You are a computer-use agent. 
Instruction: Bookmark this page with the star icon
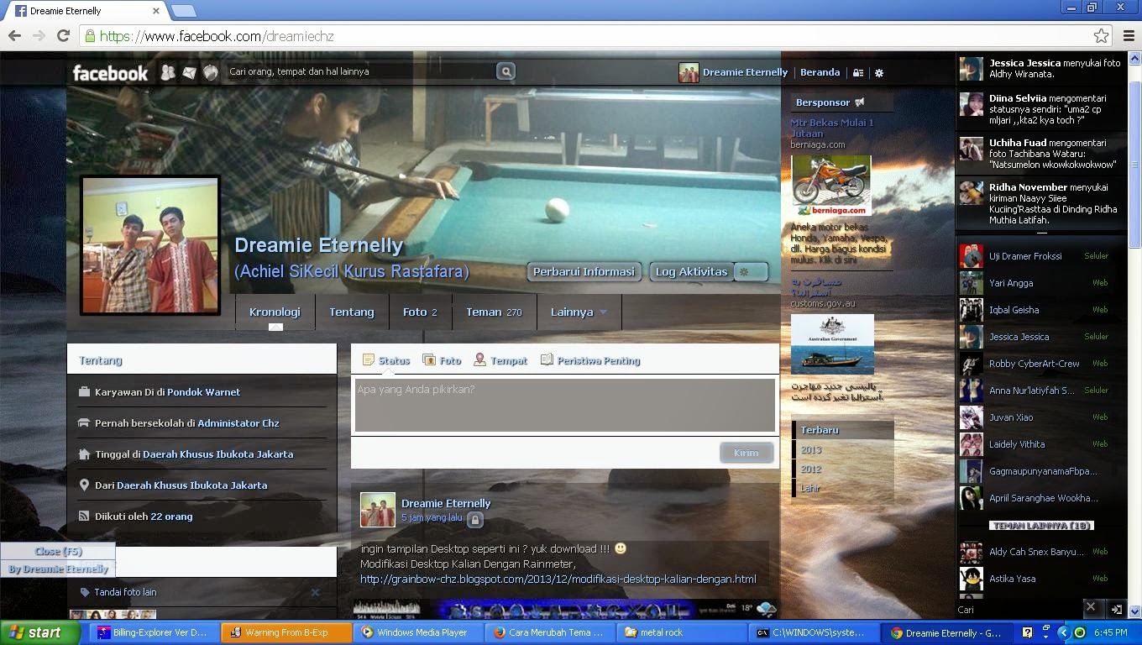click(x=1101, y=36)
